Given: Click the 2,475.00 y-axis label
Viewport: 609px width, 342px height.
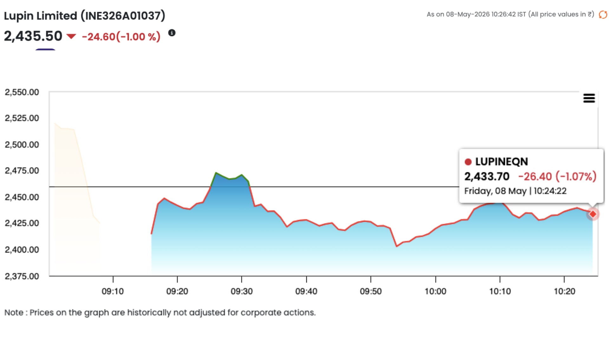Looking at the screenshot, I should point(22,171).
